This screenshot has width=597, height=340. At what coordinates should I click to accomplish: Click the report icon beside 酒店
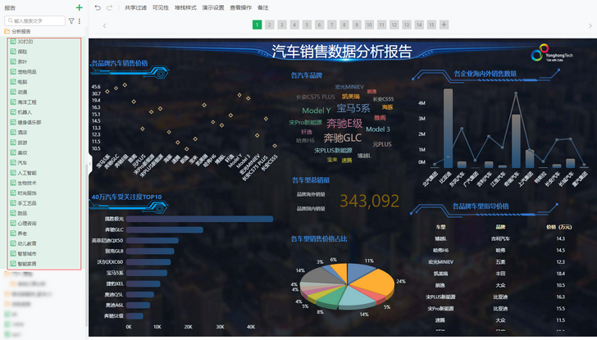(x=13, y=133)
